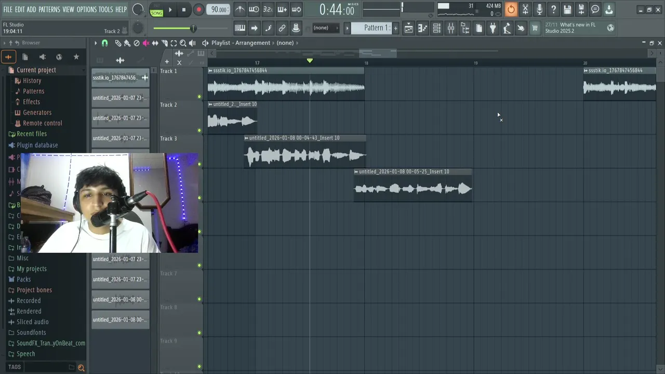Select the playlist Delete tool
The height and width of the screenshot is (374, 665).
[137, 43]
